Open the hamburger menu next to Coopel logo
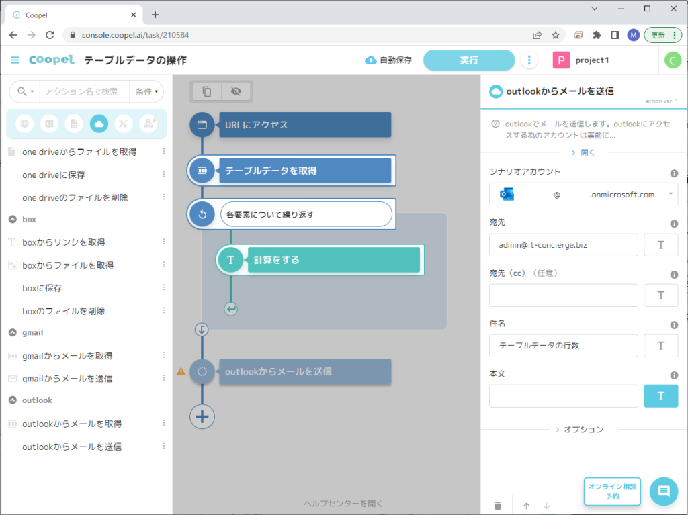 point(15,60)
